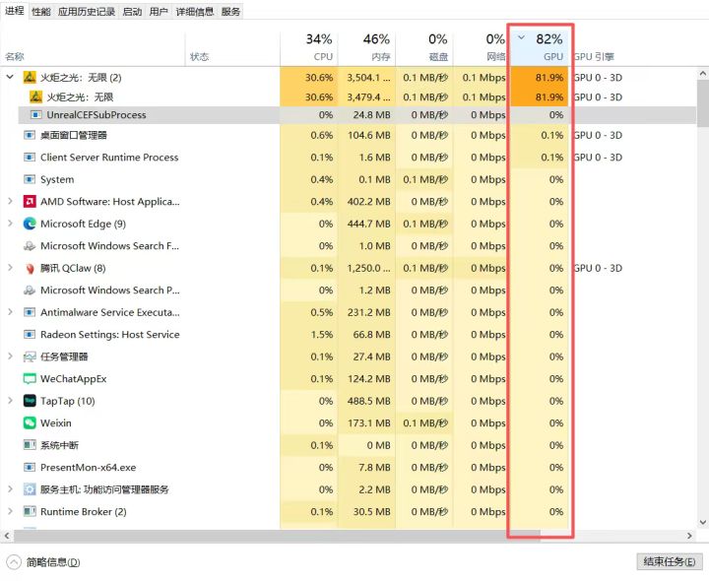Click the 任务管理器 process icon
The image size is (709, 581).
click(x=30, y=356)
